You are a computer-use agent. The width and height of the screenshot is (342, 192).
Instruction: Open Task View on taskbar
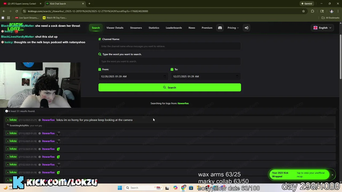pyautogui.click(x=167, y=188)
